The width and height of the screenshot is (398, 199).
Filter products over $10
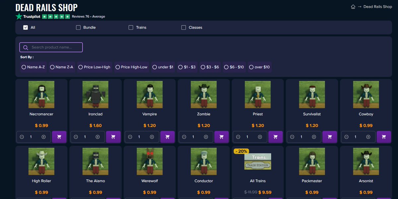[x=259, y=67]
